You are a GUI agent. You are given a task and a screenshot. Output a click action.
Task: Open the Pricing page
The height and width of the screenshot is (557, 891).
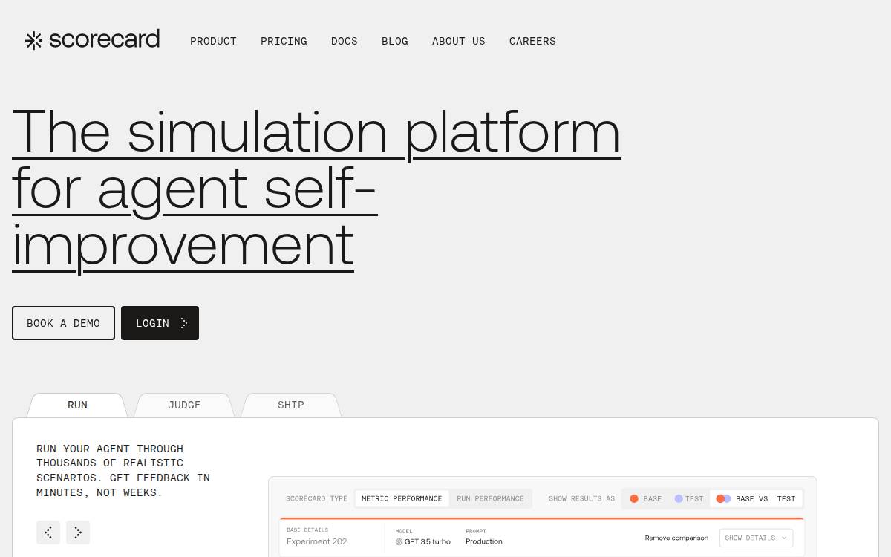284,41
